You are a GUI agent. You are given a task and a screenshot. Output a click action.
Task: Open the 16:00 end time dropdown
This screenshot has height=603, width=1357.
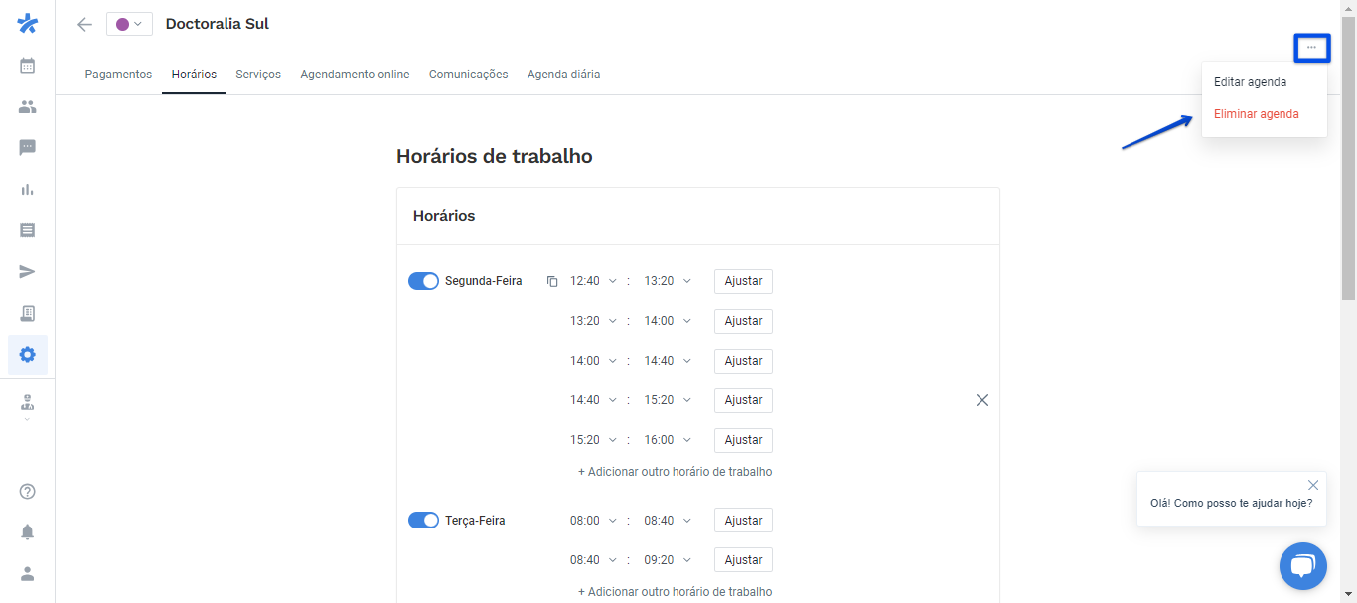[x=668, y=440]
